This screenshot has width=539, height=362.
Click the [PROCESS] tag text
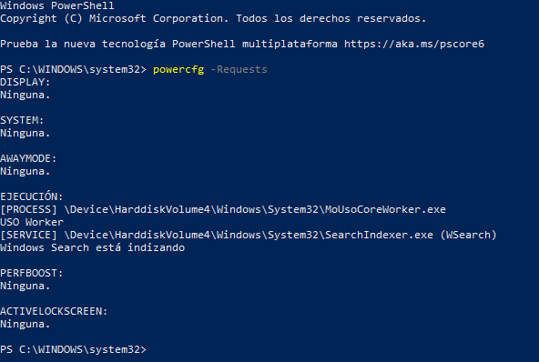(28, 209)
